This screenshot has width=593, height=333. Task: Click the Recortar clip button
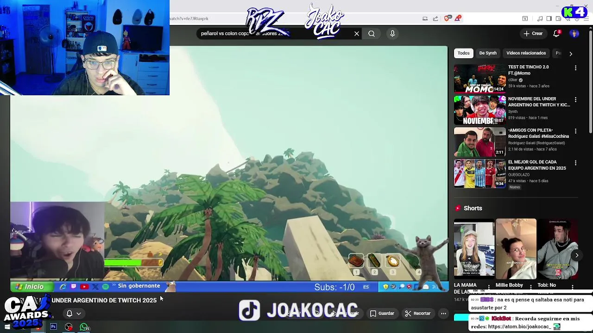pos(418,314)
